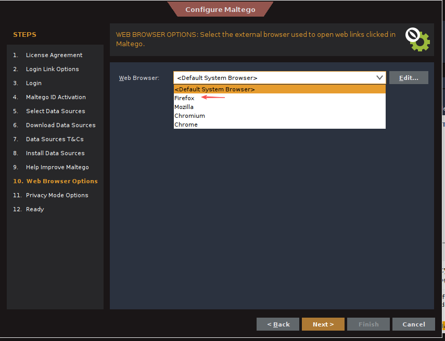Click step 6 Download Data Sources

[x=54, y=125]
